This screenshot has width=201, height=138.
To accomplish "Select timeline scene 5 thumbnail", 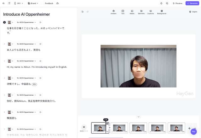I will point(177,128).
